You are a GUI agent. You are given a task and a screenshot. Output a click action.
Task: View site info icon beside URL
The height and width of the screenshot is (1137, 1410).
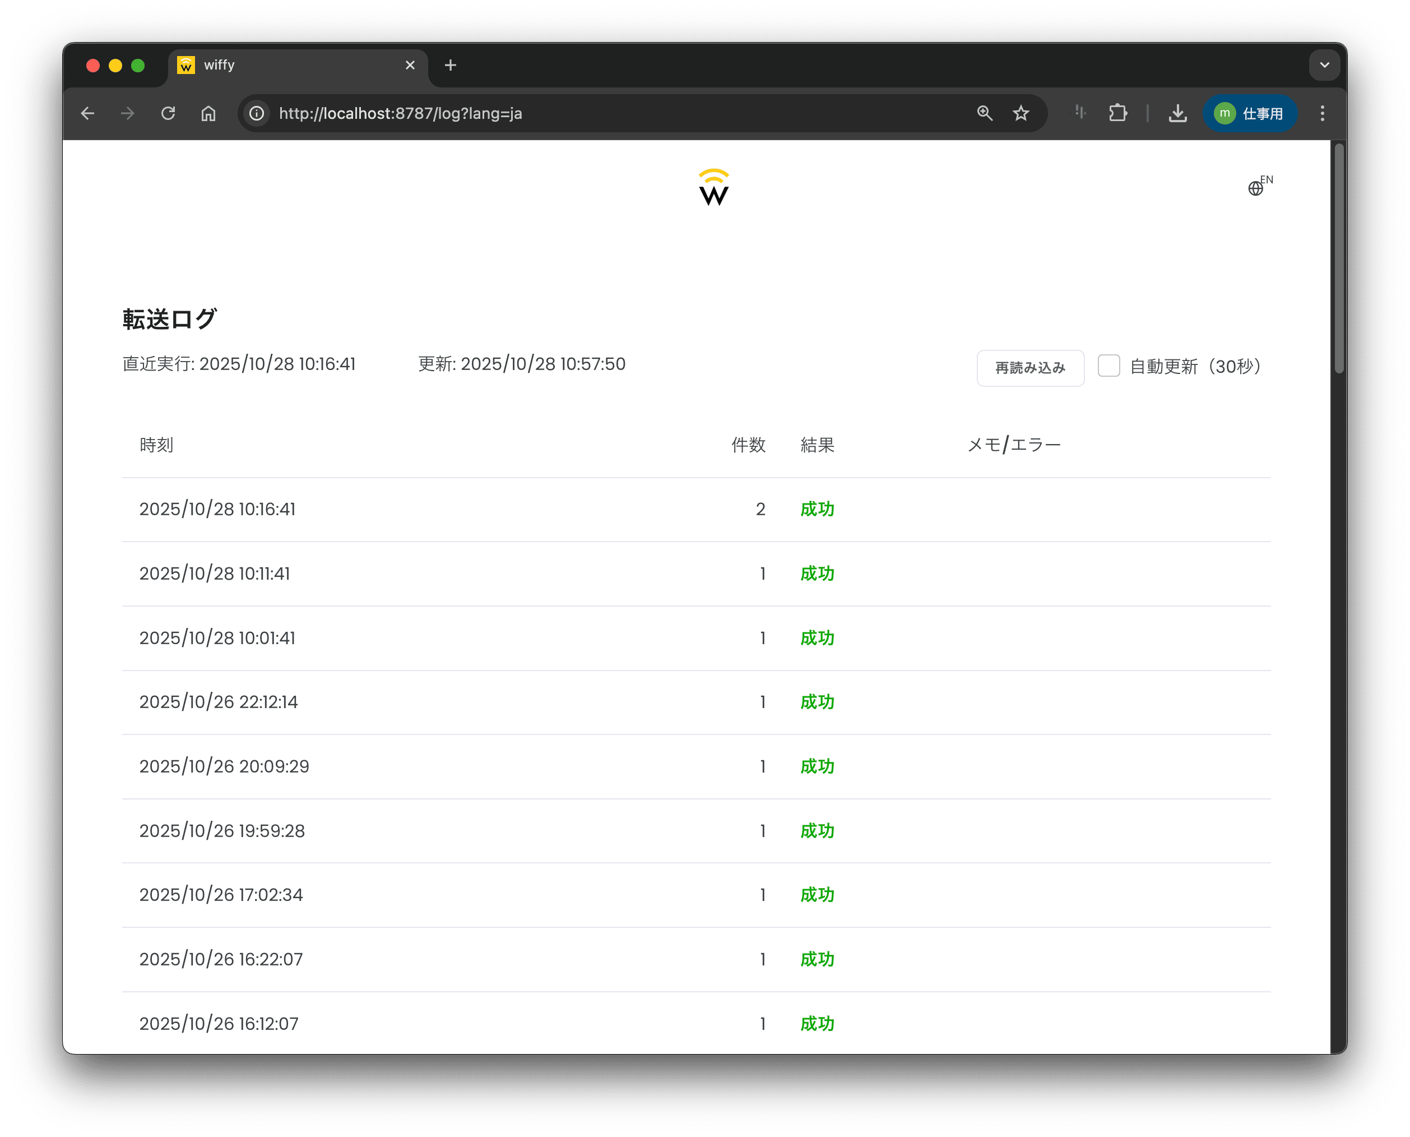pyautogui.click(x=257, y=113)
